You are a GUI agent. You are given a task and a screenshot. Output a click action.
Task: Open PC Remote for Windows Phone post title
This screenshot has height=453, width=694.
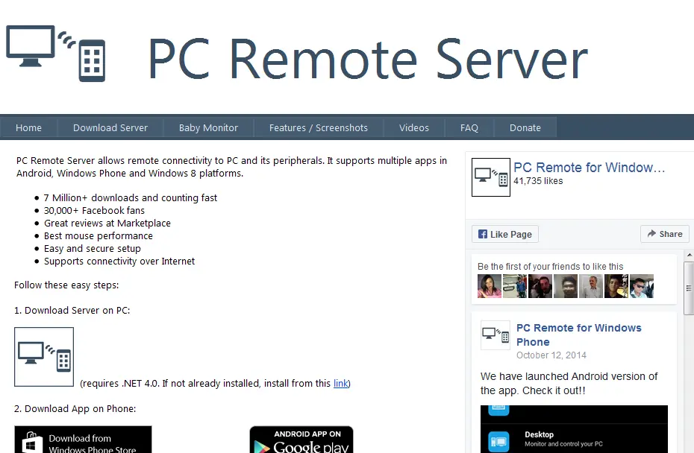[x=579, y=335]
